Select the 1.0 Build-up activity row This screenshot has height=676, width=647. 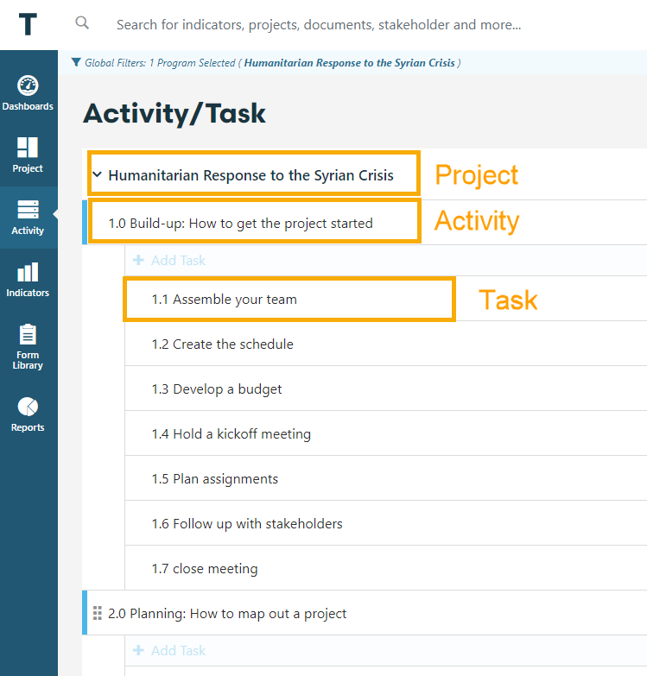pos(240,224)
